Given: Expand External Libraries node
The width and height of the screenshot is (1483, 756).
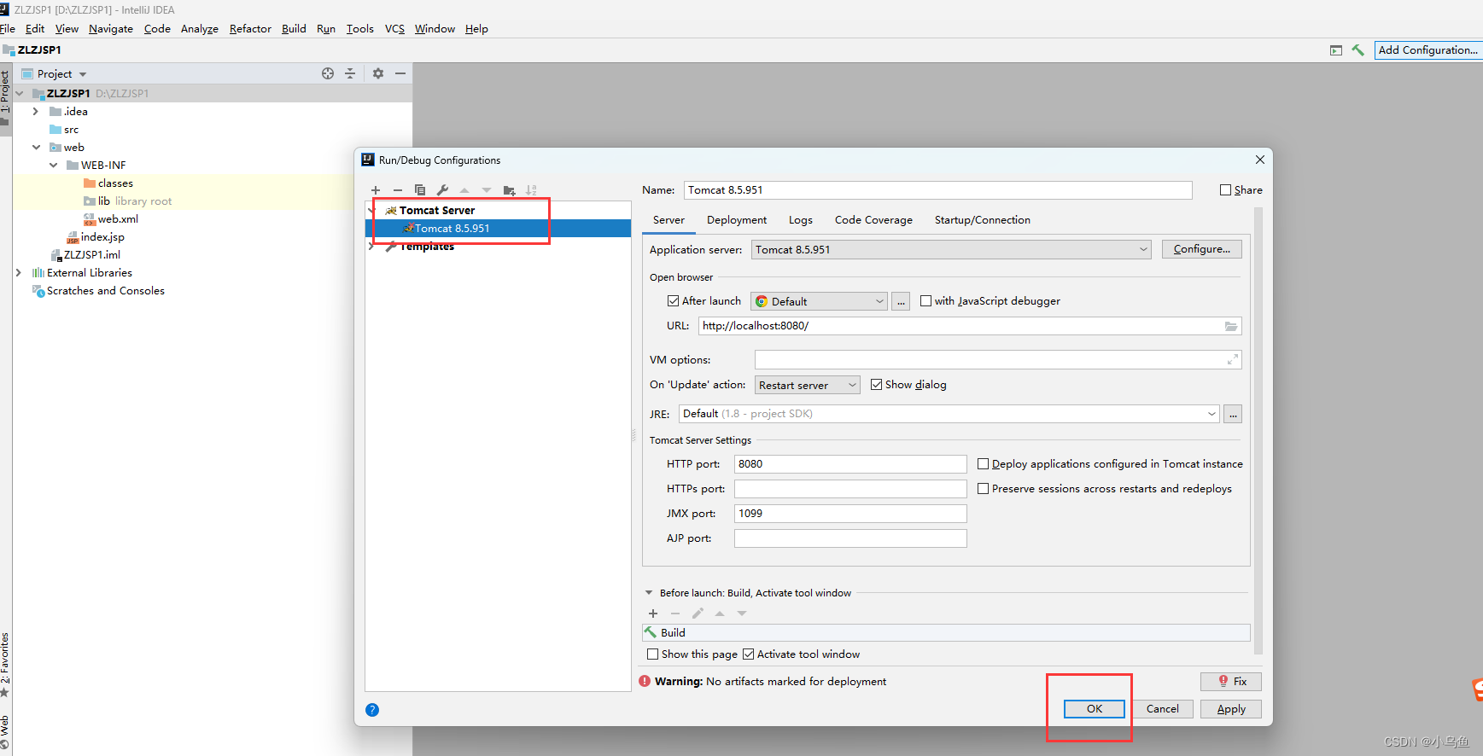Looking at the screenshot, I should pyautogui.click(x=18, y=273).
